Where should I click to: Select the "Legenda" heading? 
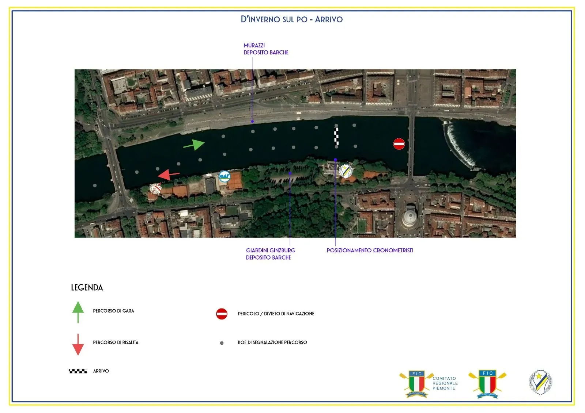(x=87, y=288)
